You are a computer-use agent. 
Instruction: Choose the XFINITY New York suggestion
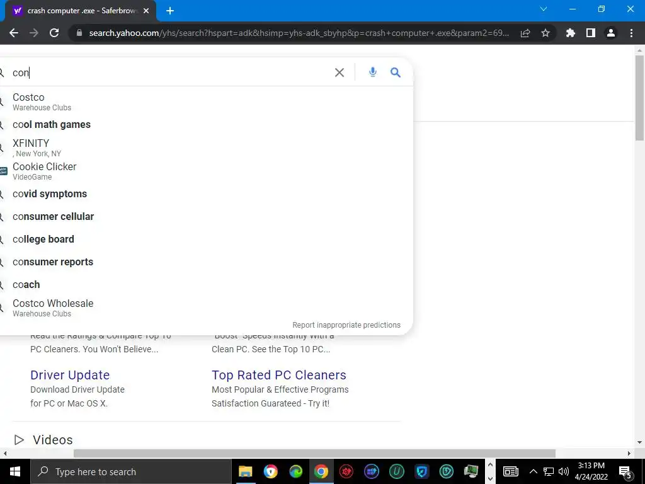point(206,147)
